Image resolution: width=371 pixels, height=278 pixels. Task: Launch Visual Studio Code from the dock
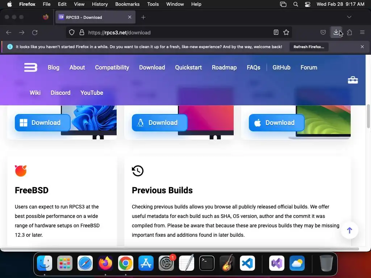[247, 263]
